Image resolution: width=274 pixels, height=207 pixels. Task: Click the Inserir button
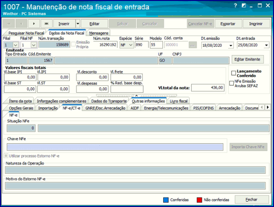coord(64,24)
